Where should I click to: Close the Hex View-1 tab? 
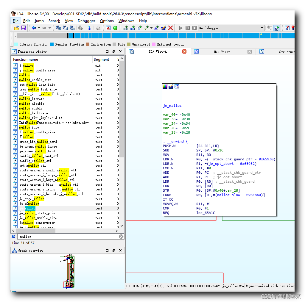click(x=249, y=52)
